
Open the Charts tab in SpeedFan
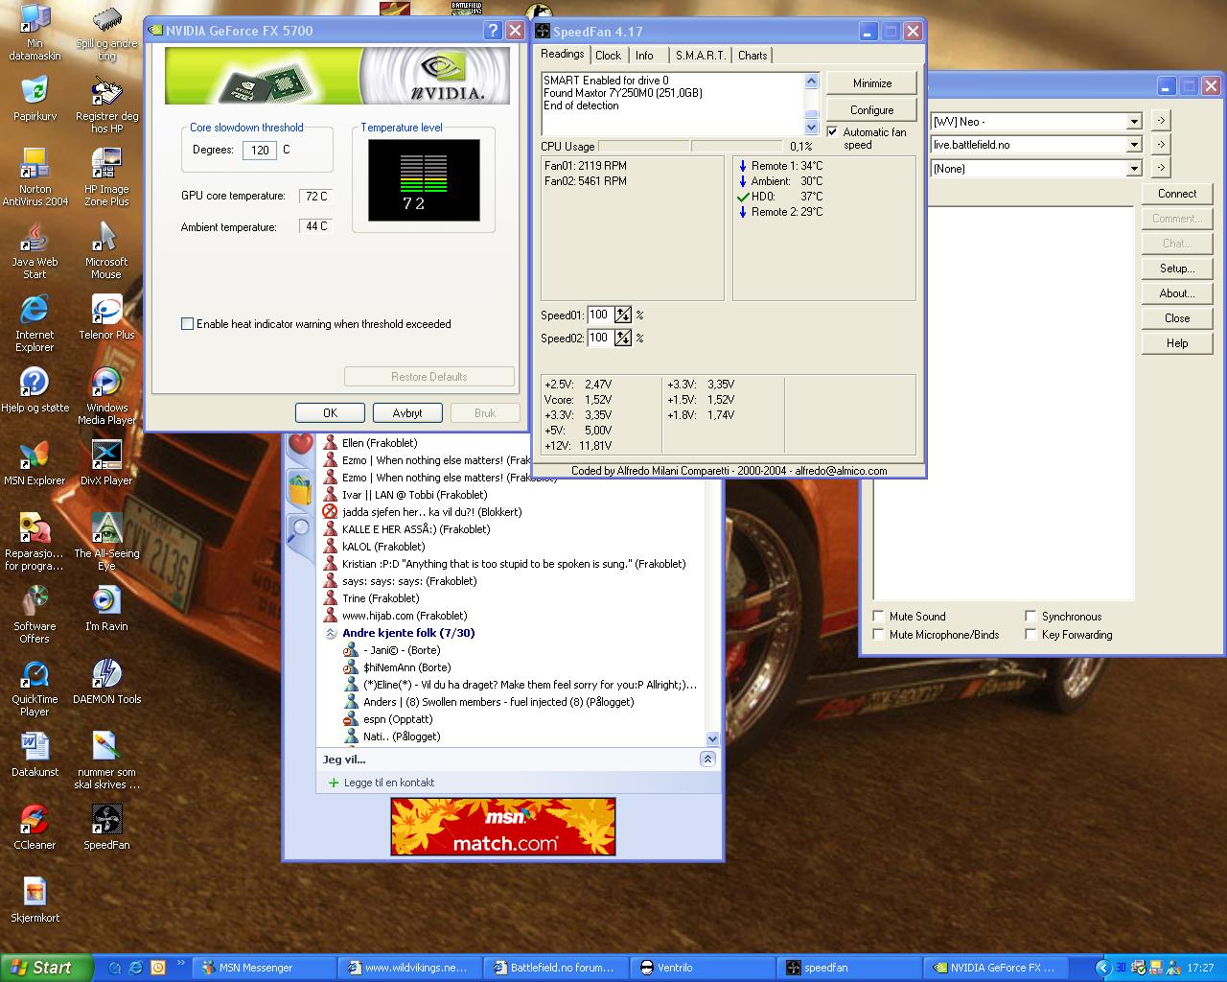point(752,56)
